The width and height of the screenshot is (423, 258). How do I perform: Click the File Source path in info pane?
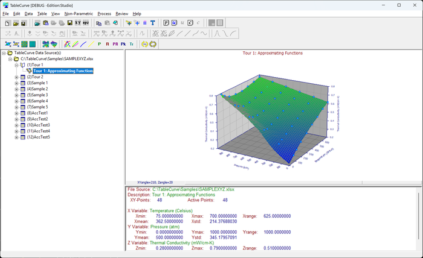[x=193, y=189]
